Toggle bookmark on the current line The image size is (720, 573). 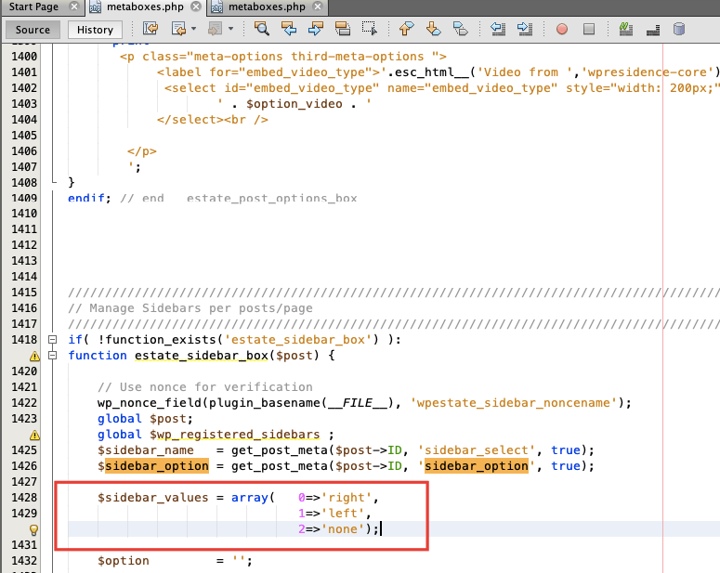click(460, 29)
